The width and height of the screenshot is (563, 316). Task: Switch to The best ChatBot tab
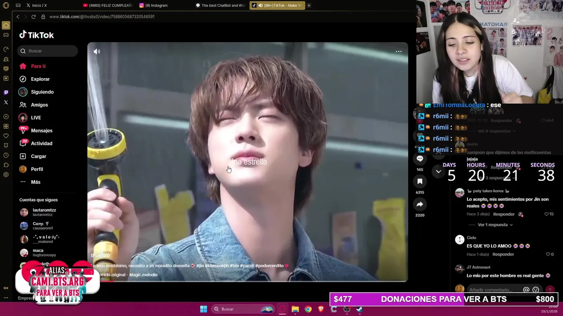[x=221, y=5]
